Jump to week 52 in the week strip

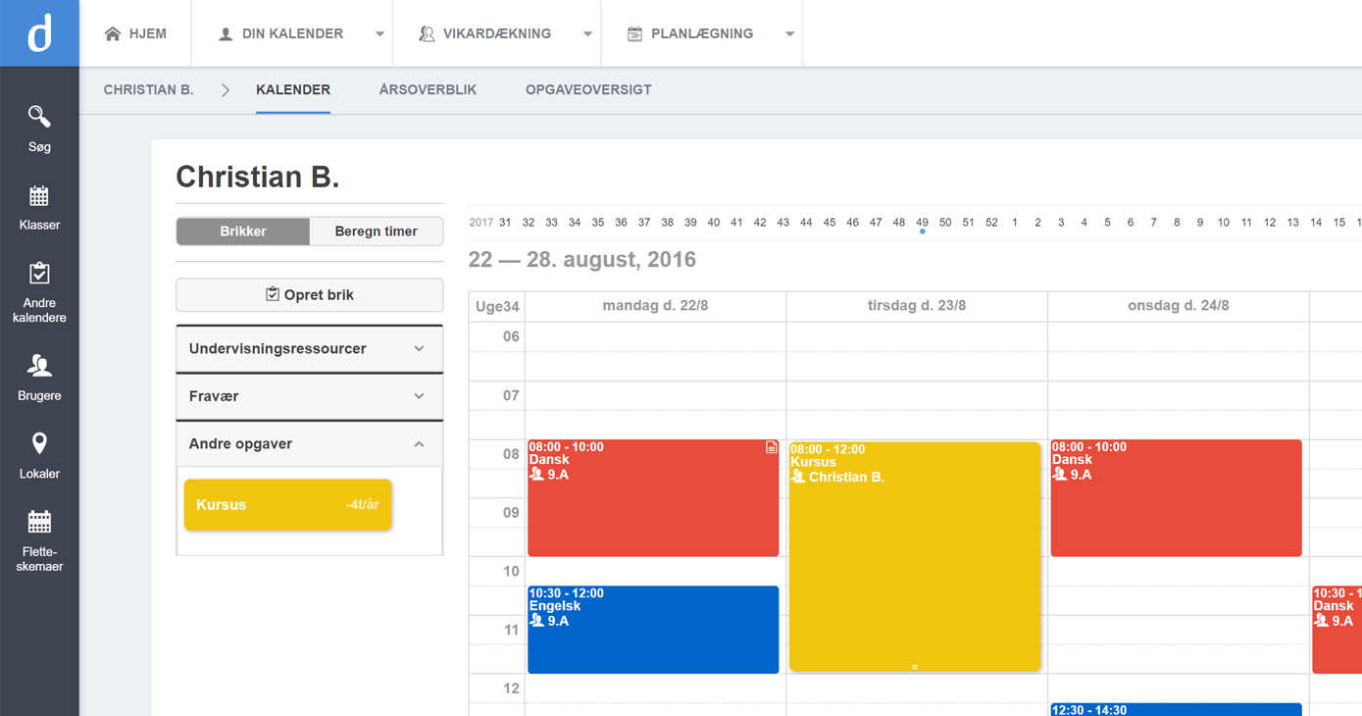(991, 223)
